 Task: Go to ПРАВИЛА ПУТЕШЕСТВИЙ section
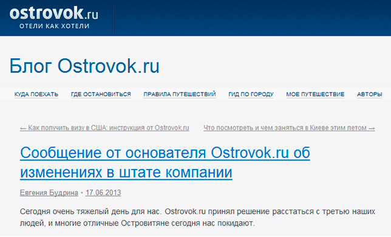(x=180, y=94)
